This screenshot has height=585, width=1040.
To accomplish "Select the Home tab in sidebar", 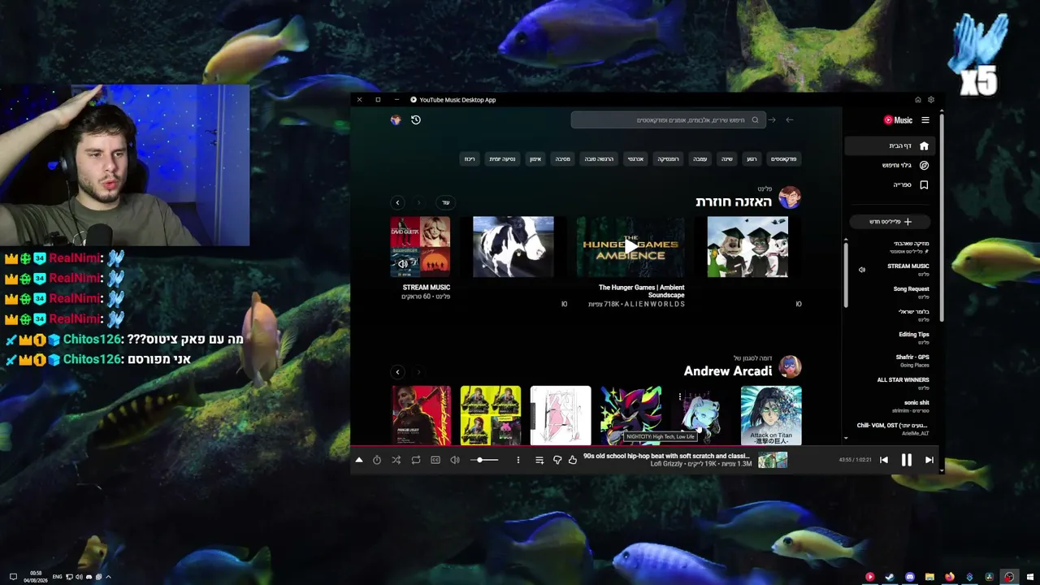I will pos(891,146).
